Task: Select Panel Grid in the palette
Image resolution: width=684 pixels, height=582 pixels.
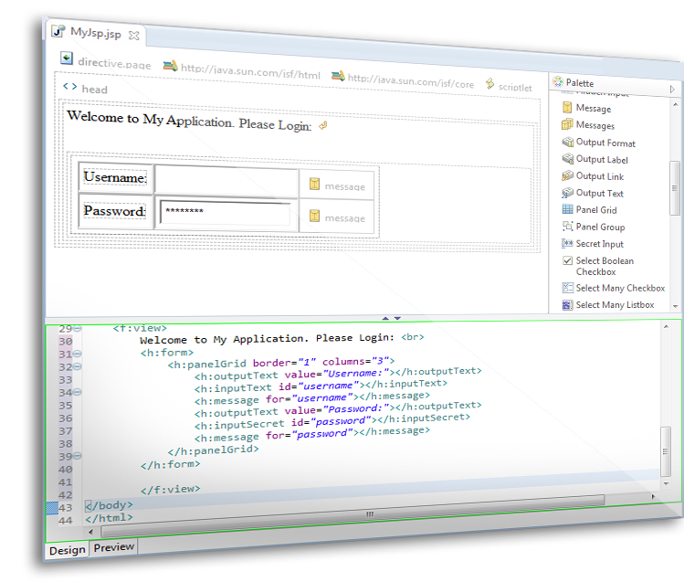Action: tap(595, 210)
